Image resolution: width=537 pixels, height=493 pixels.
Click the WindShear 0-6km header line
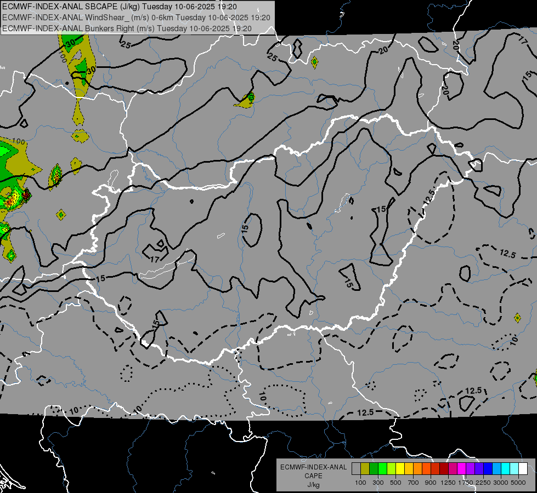pyautogui.click(x=136, y=18)
